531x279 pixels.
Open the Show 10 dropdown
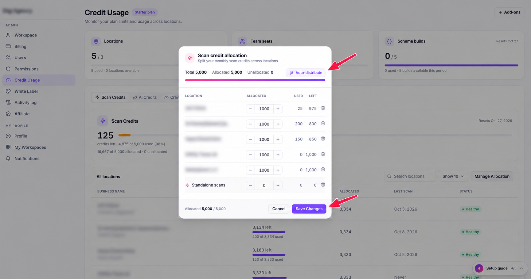coord(453,176)
